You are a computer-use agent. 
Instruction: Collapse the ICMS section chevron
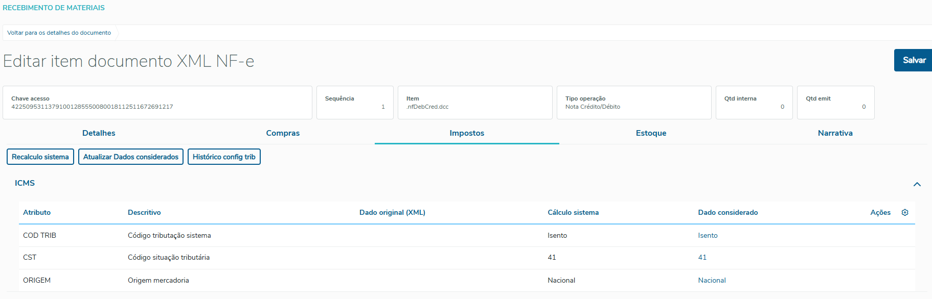pos(917,184)
